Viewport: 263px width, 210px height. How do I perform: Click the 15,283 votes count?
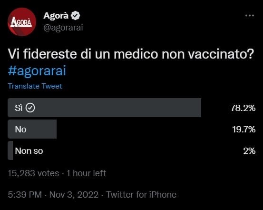33,173
